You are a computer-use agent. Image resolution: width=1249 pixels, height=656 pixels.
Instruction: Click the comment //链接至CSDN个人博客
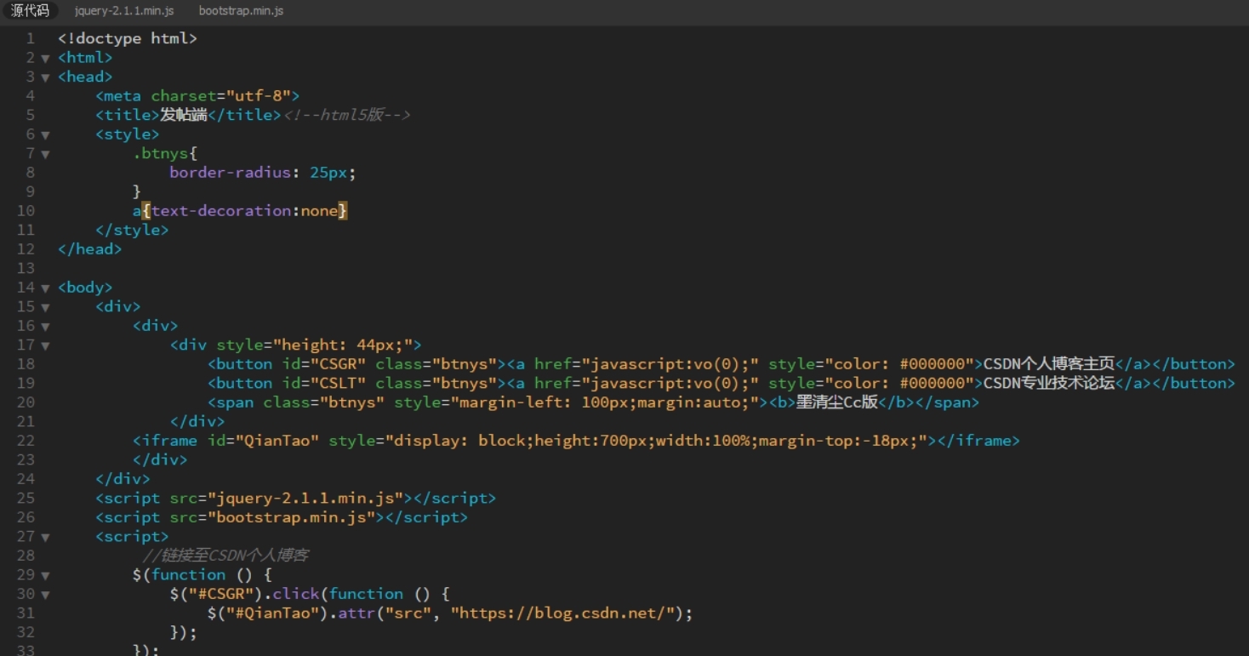[x=225, y=556]
